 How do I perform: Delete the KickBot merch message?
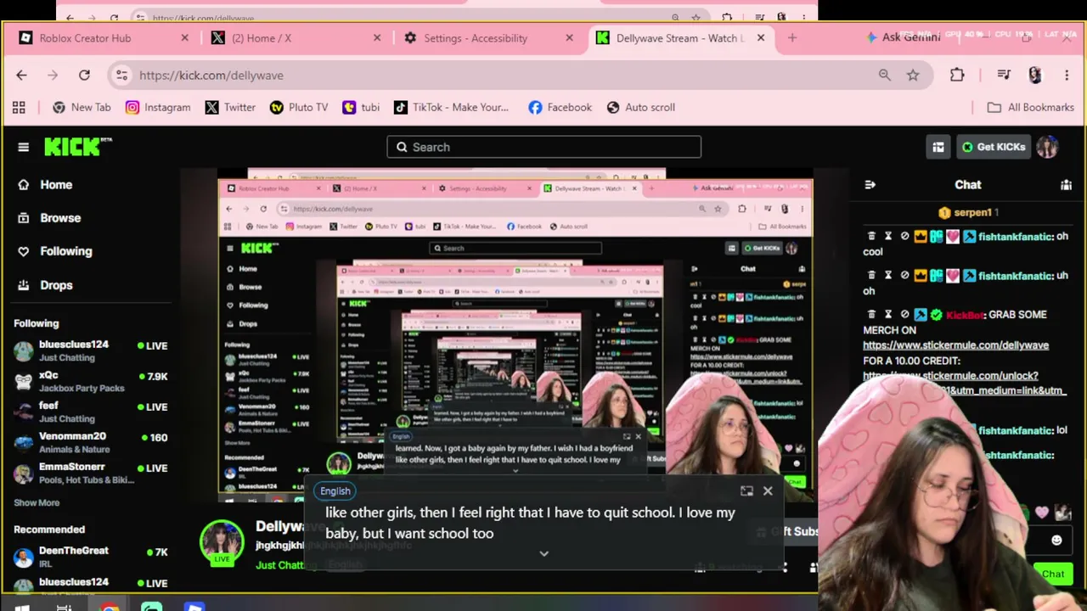click(x=871, y=314)
